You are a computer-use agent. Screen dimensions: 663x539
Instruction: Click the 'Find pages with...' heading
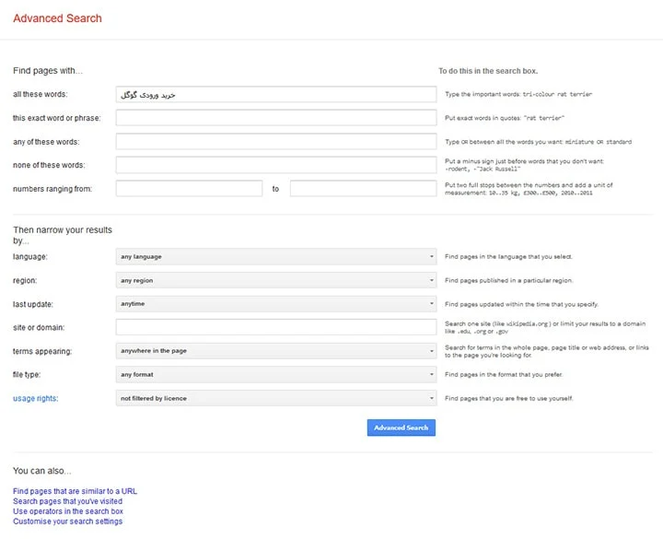[48, 71]
